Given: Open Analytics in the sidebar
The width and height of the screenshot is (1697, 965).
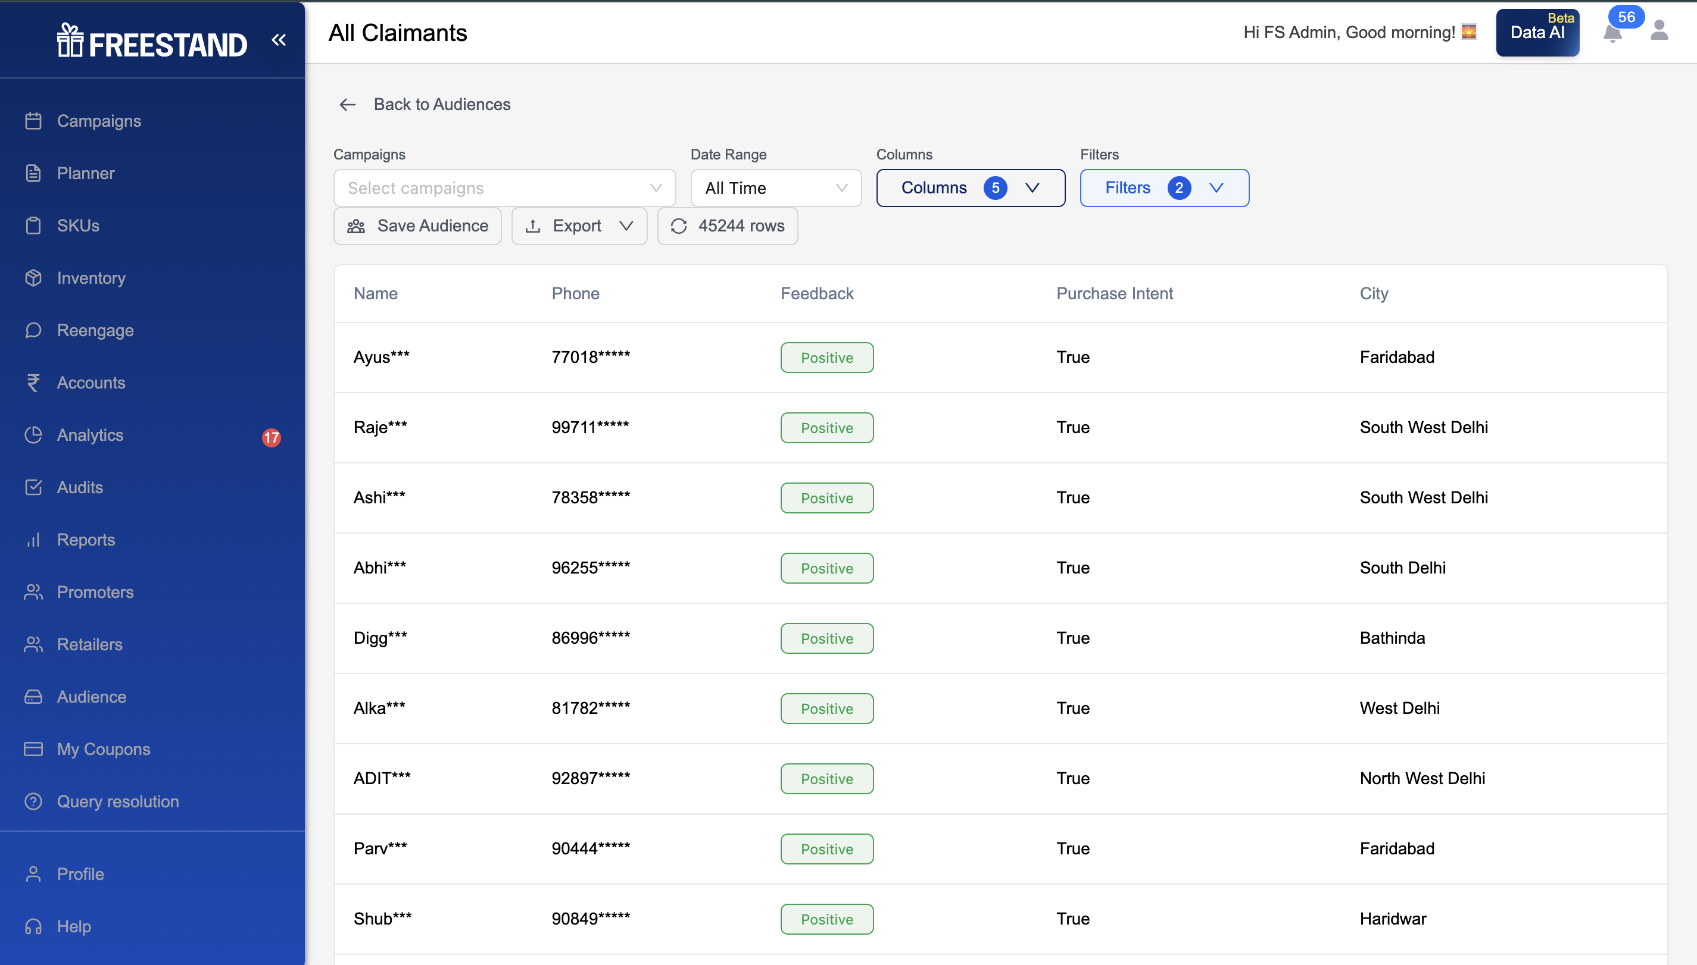Looking at the screenshot, I should [x=90, y=435].
